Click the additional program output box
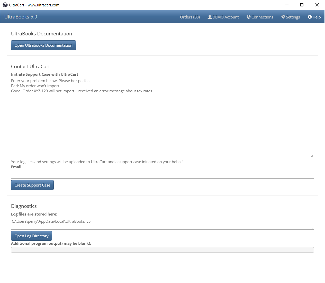Viewport: 325px width, 283px height. point(162,250)
